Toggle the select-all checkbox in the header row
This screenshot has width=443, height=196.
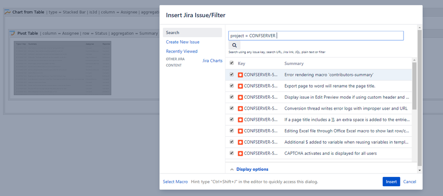tap(231, 63)
